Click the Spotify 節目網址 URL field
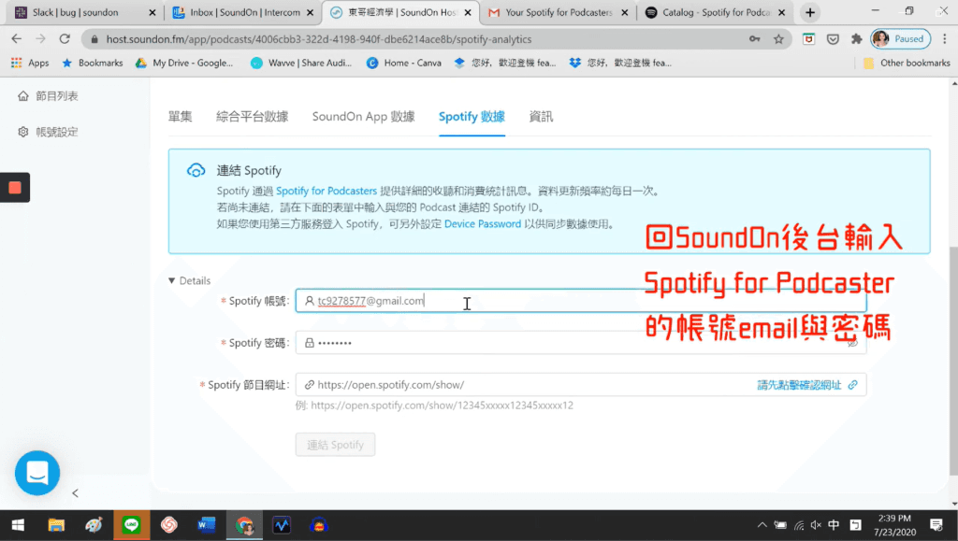 pos(580,385)
